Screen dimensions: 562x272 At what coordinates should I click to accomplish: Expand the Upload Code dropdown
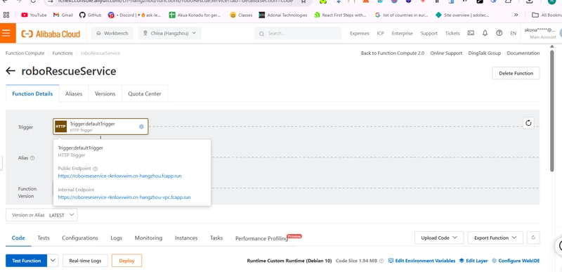(439, 238)
